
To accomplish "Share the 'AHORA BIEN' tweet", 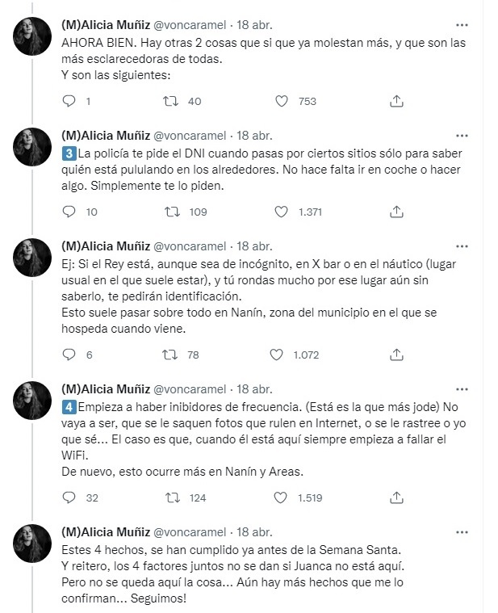I will click(396, 101).
